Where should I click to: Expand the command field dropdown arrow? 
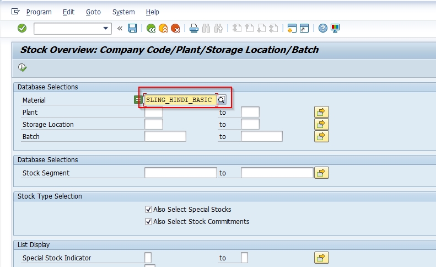tap(106, 28)
